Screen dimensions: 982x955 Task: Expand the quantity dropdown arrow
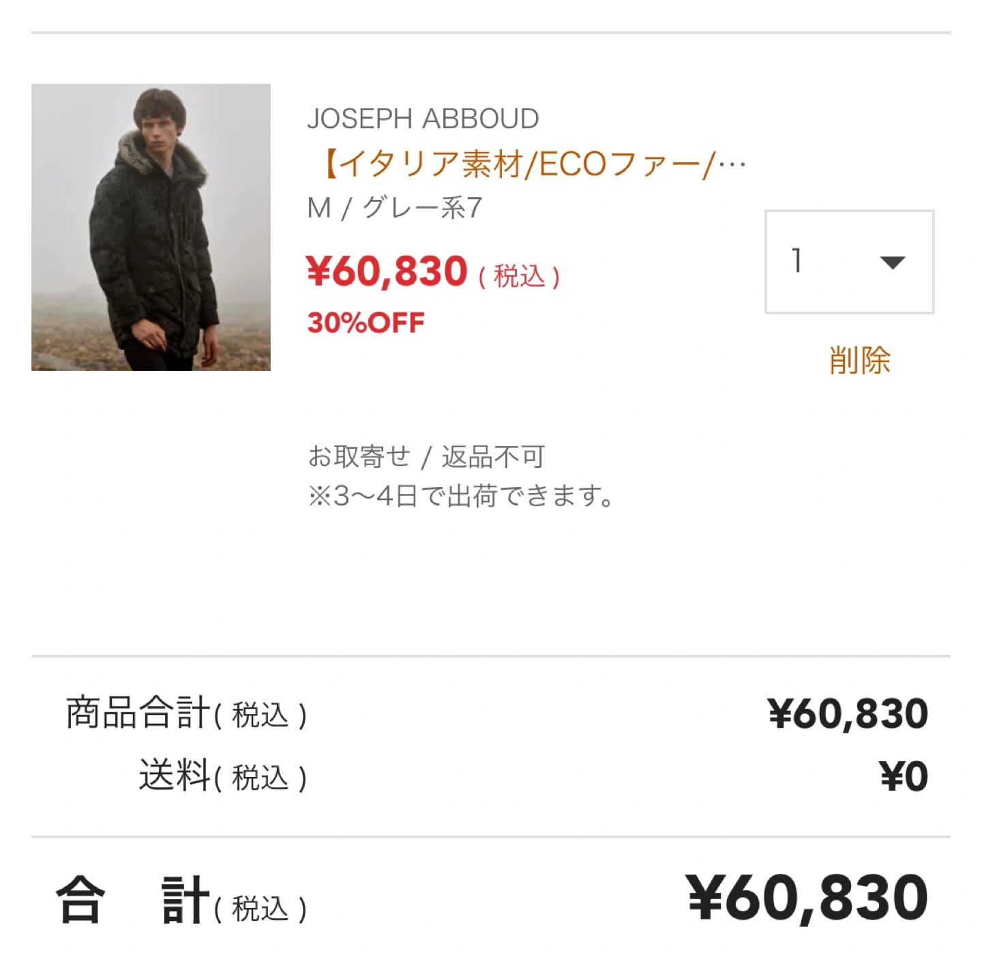[x=892, y=262]
